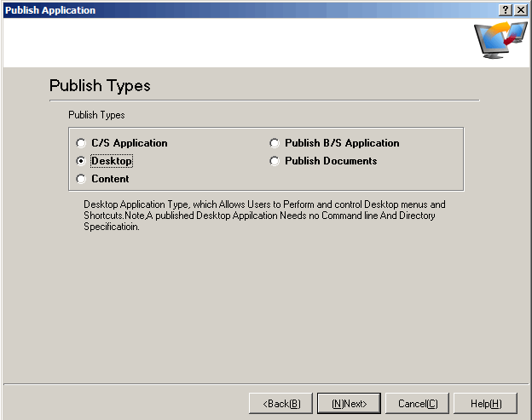Open help via the Help(H) button

[x=485, y=403]
